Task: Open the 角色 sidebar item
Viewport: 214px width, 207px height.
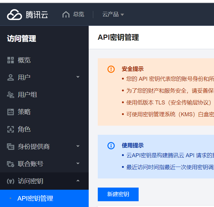Action: click(24, 129)
